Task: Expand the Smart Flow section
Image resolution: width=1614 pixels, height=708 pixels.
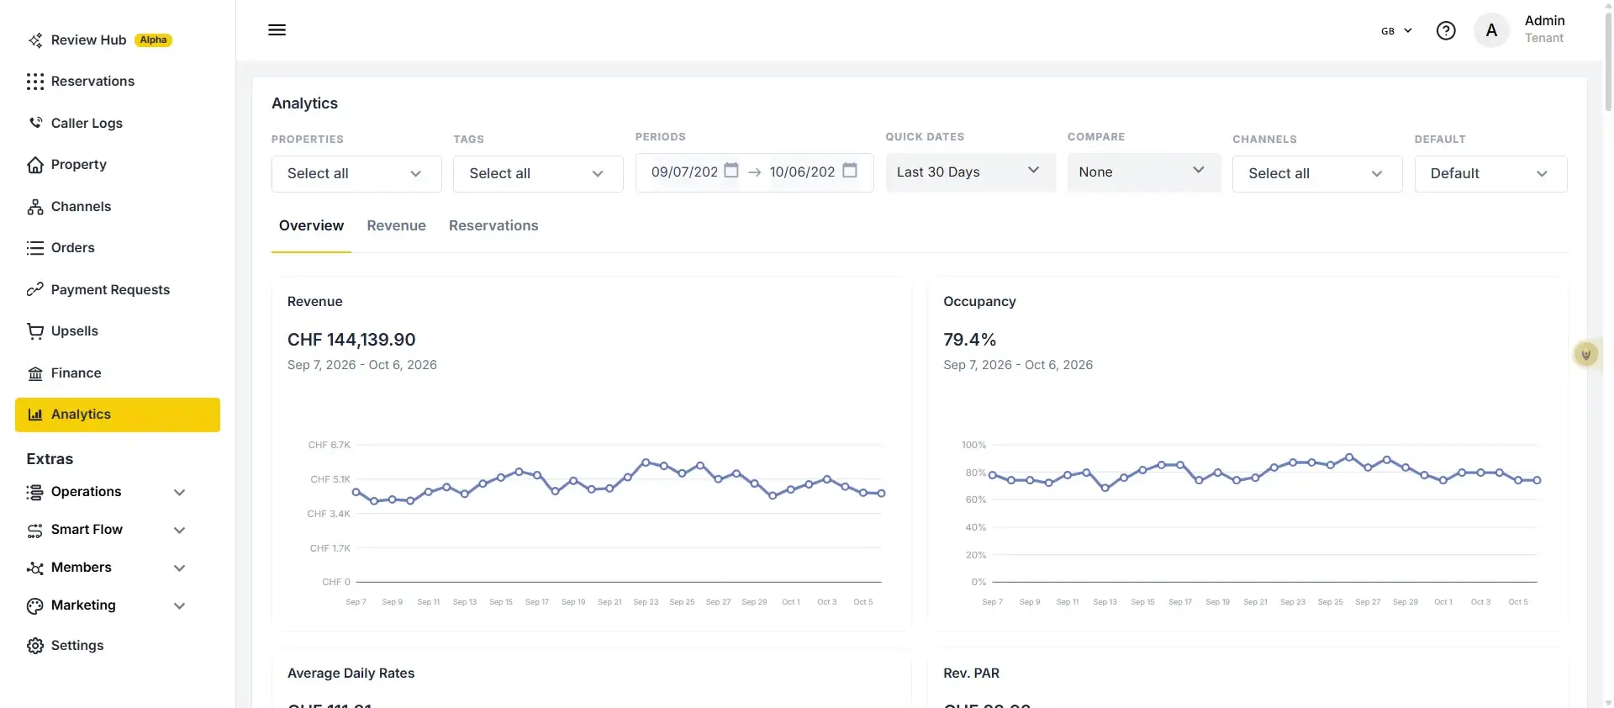Action: 106,530
